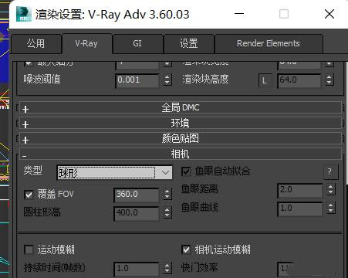Viewport: 348px width, 278px height.
Task: Adjust the 渲染块高度 spinner arrows
Action: pyautogui.click(x=329, y=80)
